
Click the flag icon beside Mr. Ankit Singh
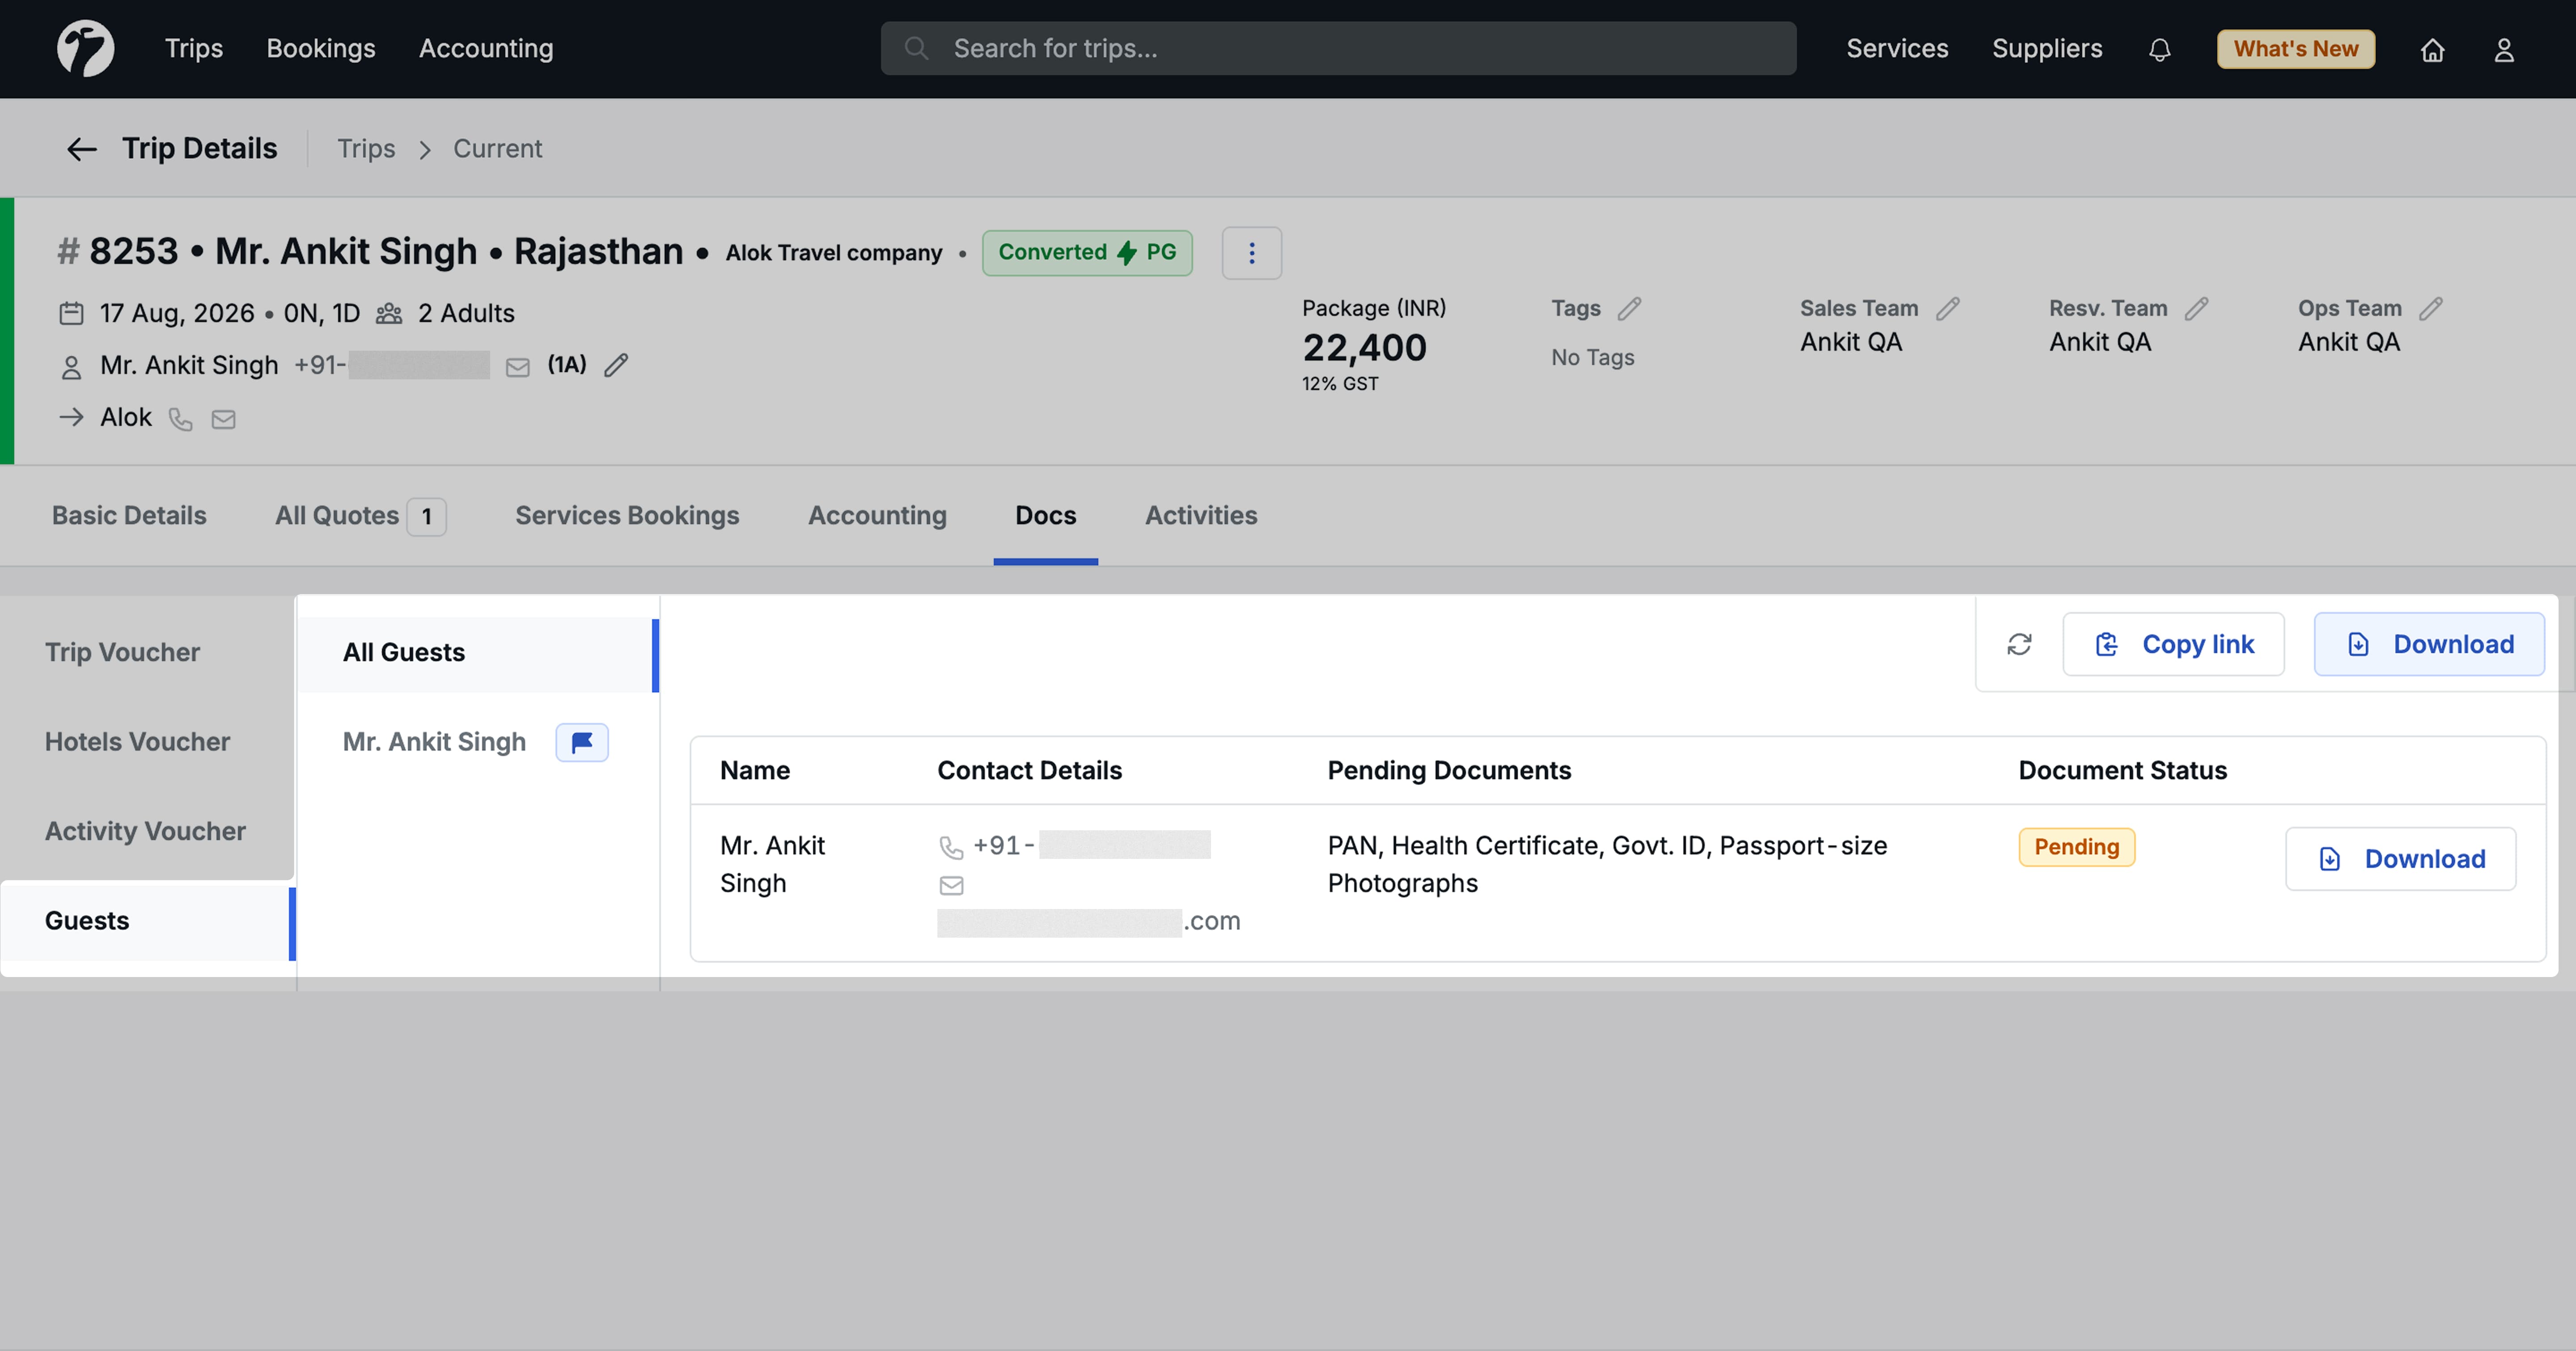pyautogui.click(x=581, y=742)
